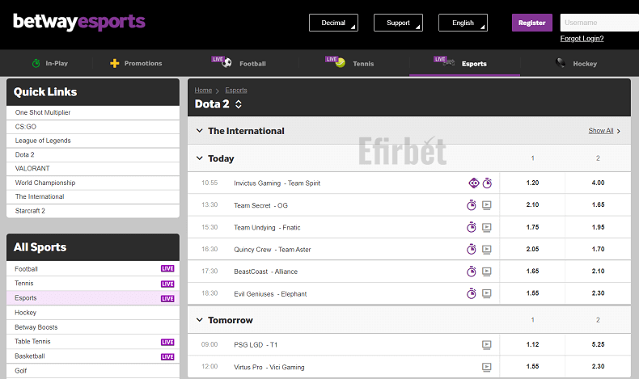639x379 pixels.
Task: Click stream icon for Team Secret - OG
Action: (487, 205)
